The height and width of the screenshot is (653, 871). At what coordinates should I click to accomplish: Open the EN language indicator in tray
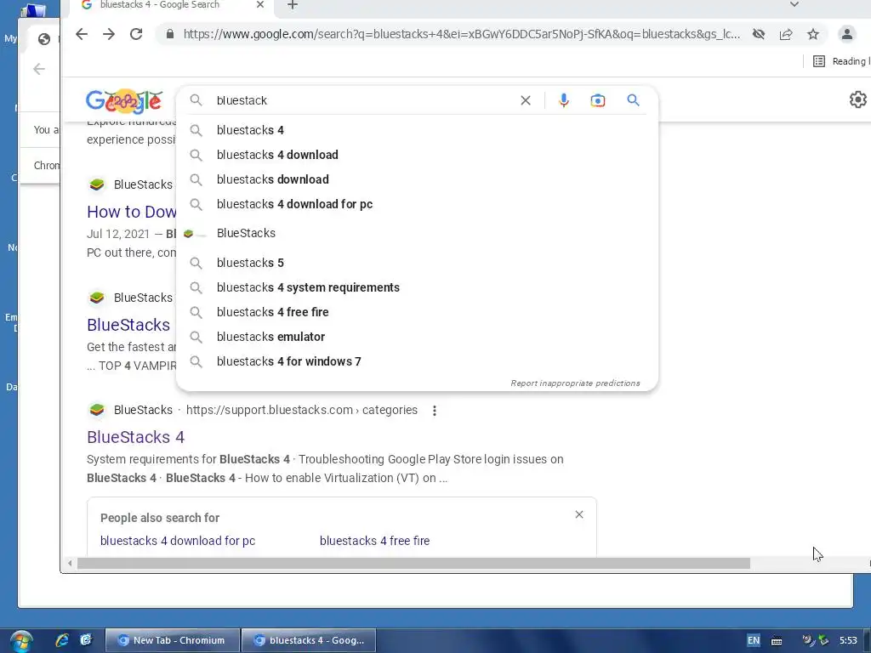(x=754, y=640)
